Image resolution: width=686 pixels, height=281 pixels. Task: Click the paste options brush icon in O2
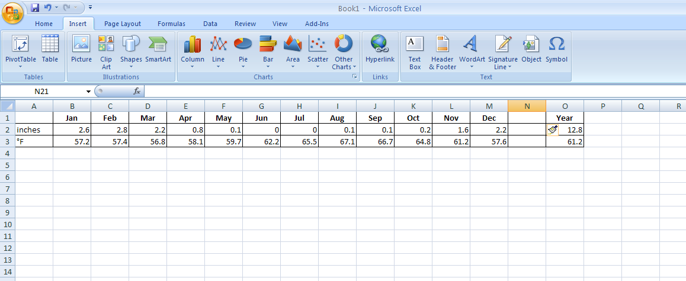click(x=552, y=130)
